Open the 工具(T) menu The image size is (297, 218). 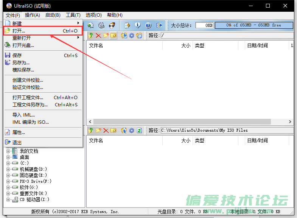pos(73,15)
